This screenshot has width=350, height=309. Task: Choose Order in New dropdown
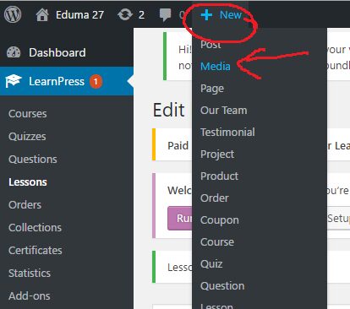(x=215, y=198)
